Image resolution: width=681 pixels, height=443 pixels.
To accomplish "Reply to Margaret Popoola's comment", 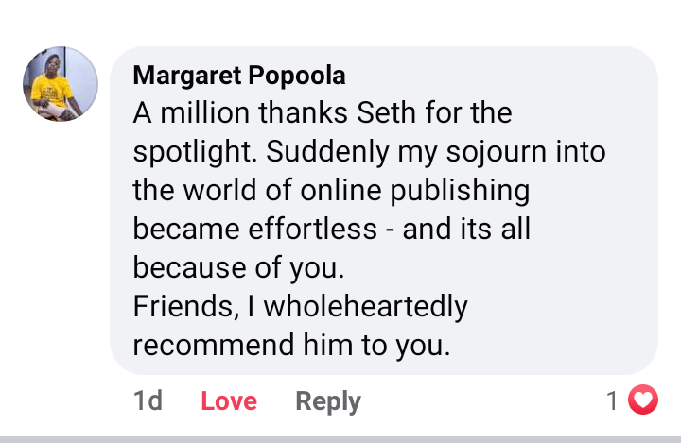I will click(328, 401).
